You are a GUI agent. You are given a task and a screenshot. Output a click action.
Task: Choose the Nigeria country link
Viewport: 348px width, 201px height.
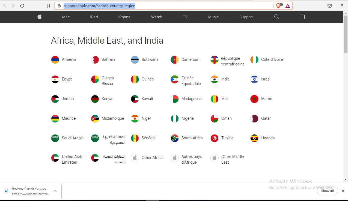[188, 118]
